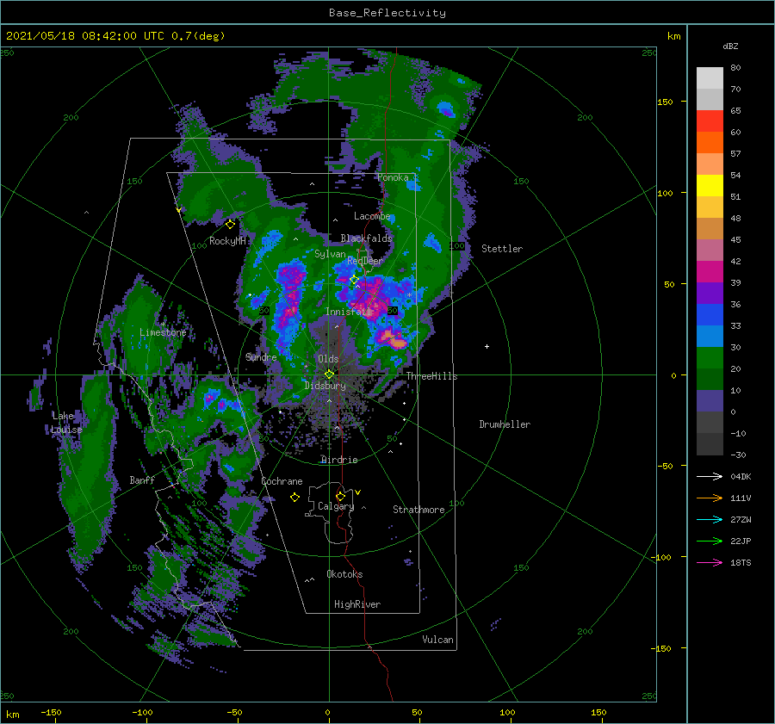Screen dimensions: 775x724
Task: Click the Sundre city label
Action: coord(261,356)
